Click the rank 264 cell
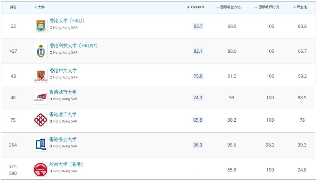The image size is (317, 182). (13, 145)
